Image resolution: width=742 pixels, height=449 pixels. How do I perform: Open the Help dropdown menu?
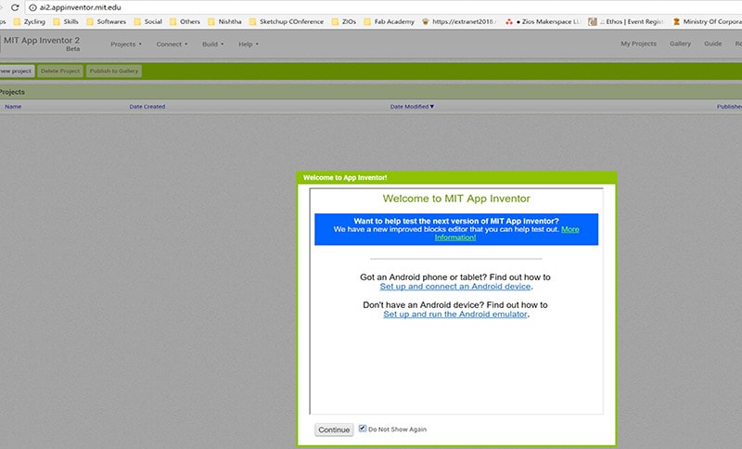coord(249,44)
